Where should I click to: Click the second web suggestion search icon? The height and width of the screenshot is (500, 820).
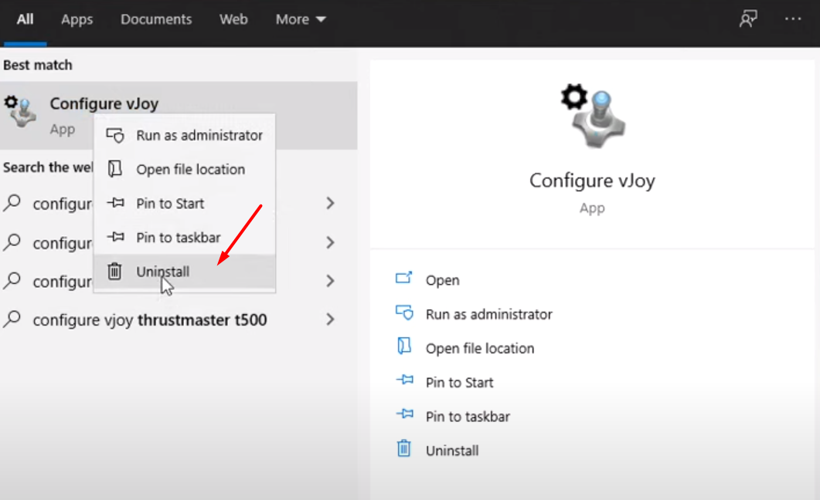(12, 242)
